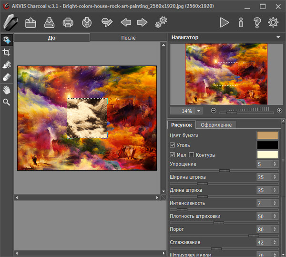Collapse the Навигатор panel arrow
This screenshot has height=257, width=286.
coord(278,37)
